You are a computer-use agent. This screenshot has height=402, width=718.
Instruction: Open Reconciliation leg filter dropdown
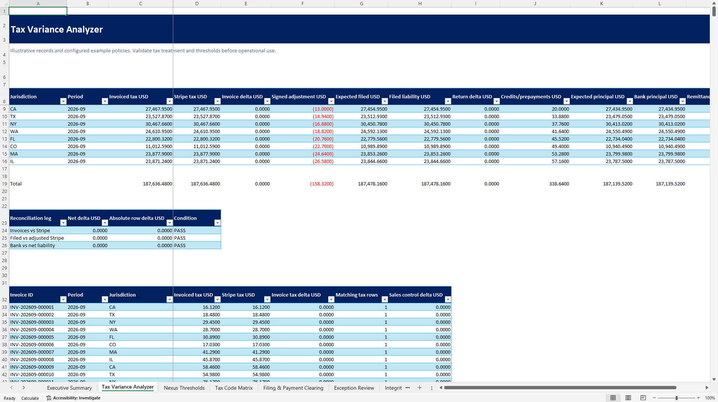63,223
